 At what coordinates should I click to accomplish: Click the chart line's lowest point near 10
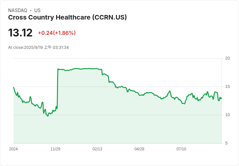point(48,116)
